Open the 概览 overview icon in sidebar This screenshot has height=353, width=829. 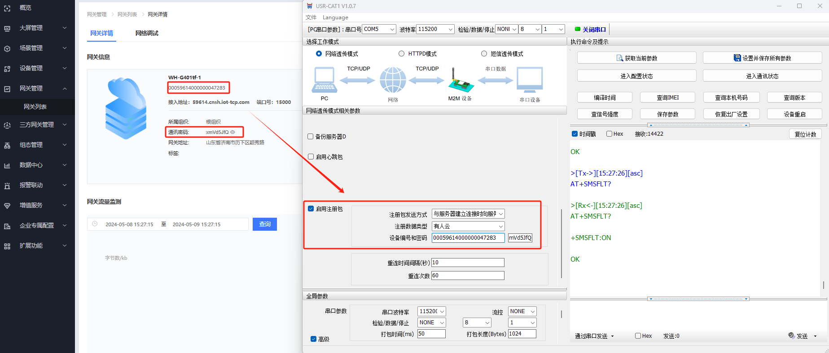click(7, 8)
